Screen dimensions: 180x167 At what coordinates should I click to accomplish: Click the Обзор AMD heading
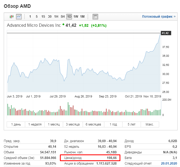tap(17, 6)
